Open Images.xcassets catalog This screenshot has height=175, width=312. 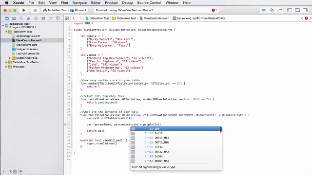(27, 49)
